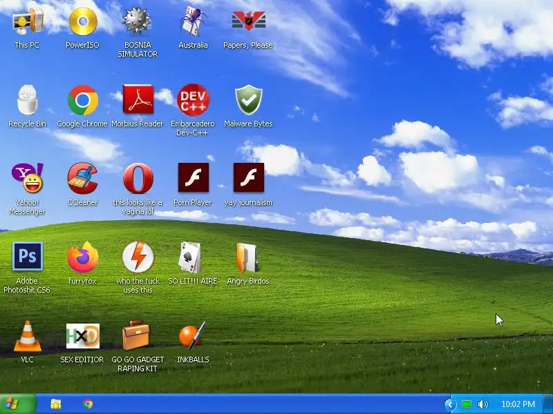
Task: Open the HxD hex editor icon
Action: pyautogui.click(x=83, y=336)
